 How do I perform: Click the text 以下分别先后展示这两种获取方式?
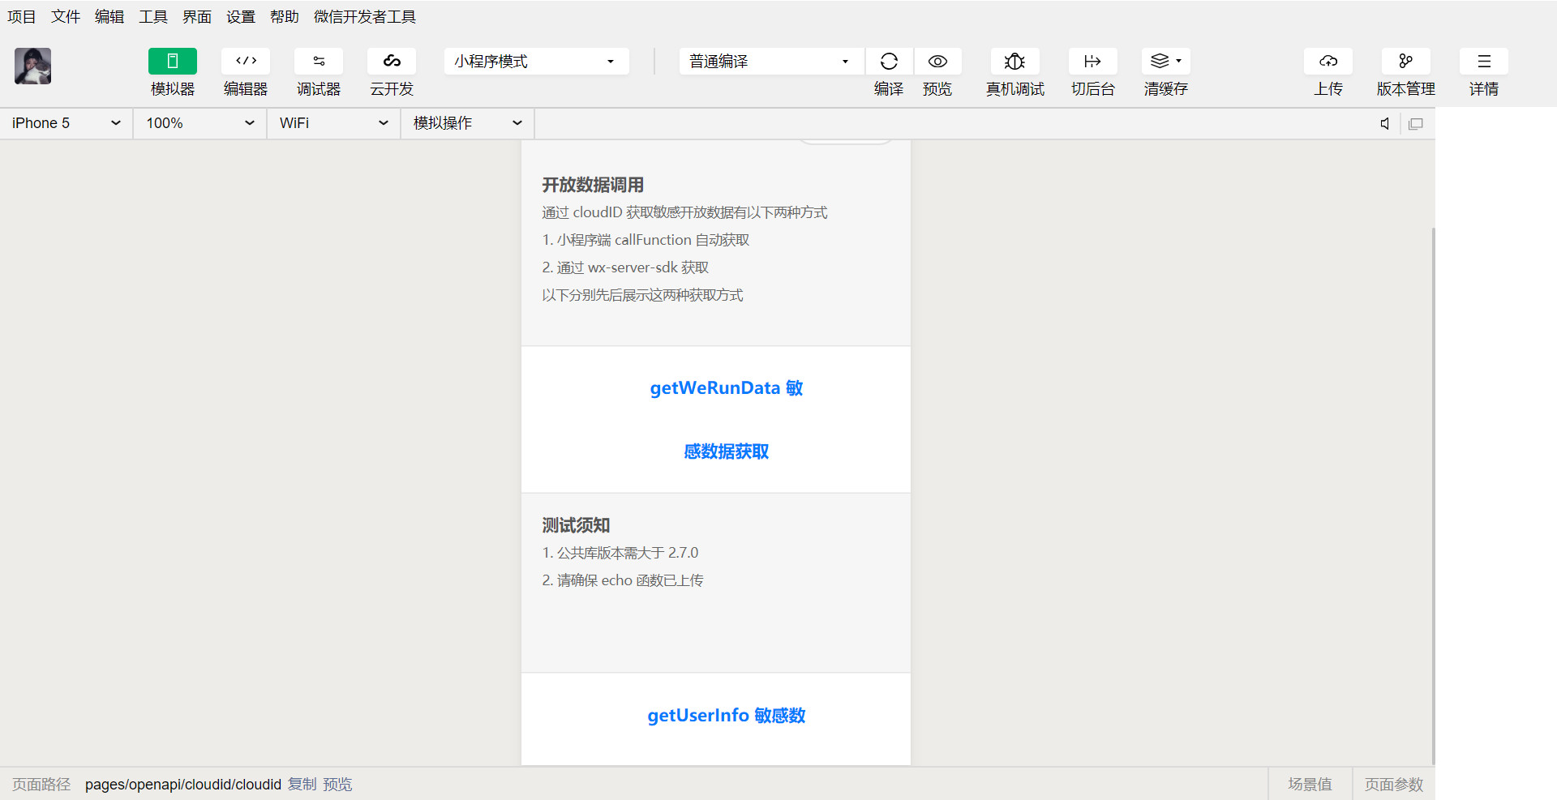642,295
